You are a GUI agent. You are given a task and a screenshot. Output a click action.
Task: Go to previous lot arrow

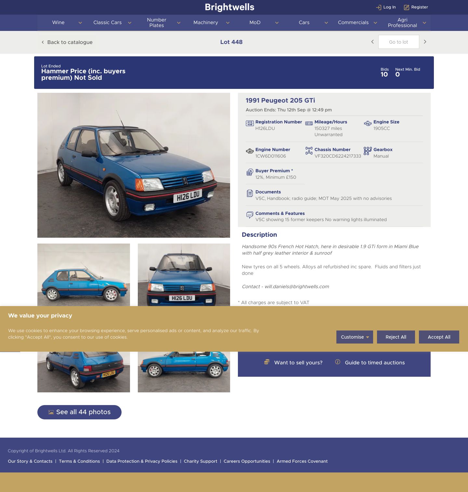372,42
